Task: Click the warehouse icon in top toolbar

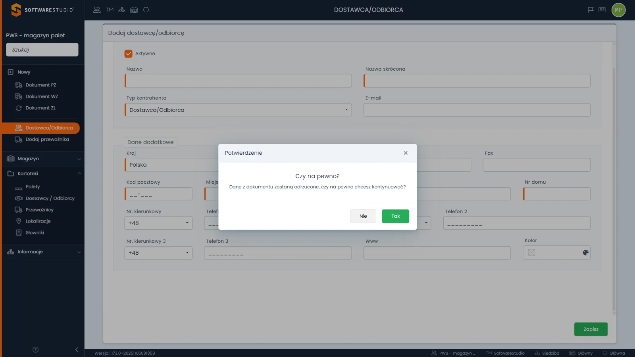Action: point(134,10)
